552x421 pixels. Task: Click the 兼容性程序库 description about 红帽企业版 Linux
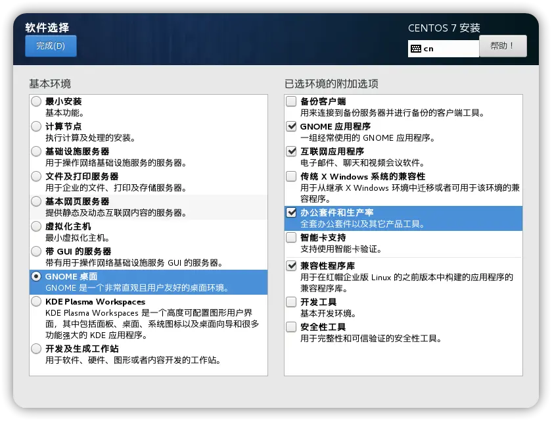[407, 283]
